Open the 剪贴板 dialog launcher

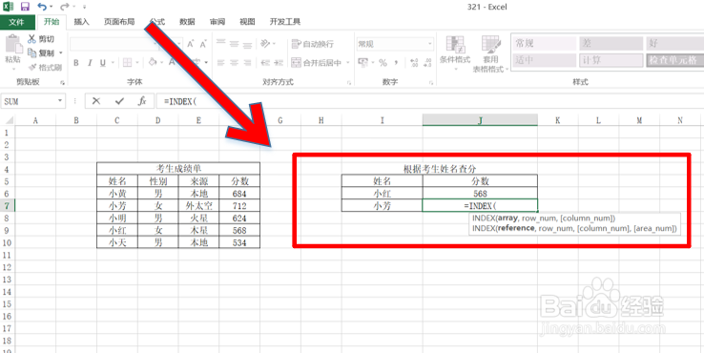click(x=62, y=83)
